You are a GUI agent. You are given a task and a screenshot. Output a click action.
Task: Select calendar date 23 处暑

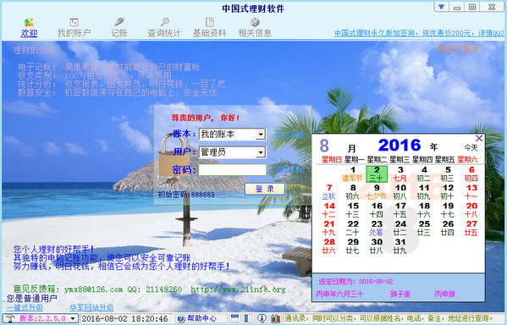pyautogui.click(x=377, y=229)
